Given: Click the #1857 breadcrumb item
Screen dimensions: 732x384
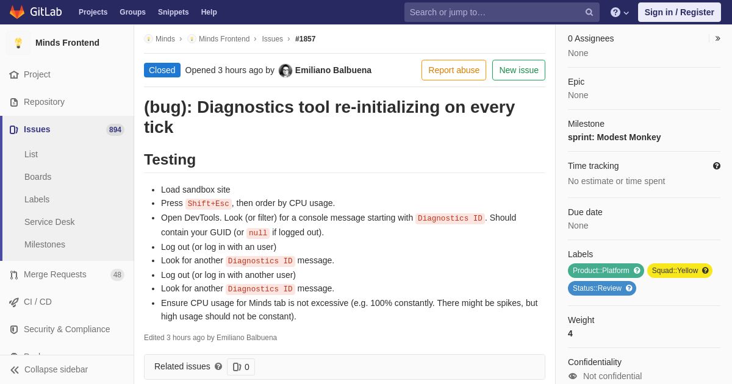Looking at the screenshot, I should pyautogui.click(x=306, y=39).
